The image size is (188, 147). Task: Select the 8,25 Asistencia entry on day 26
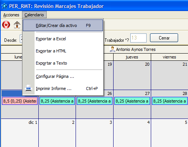95,101
